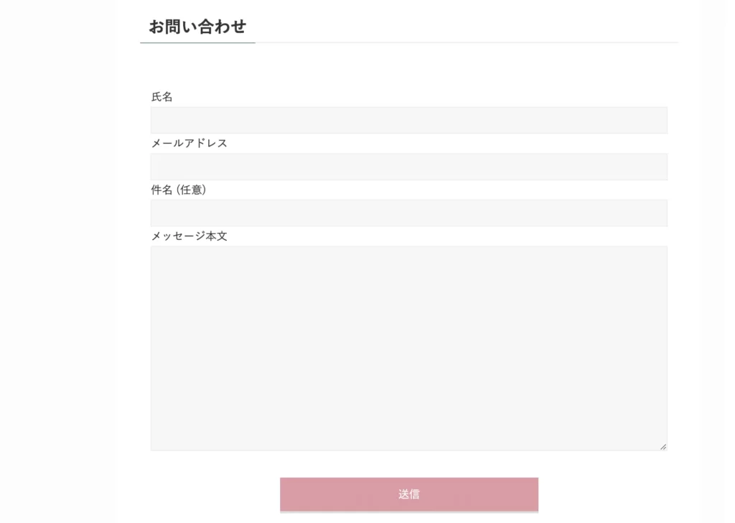Click white space right of 送信 button
The width and height of the screenshot is (735, 523).
point(618,494)
